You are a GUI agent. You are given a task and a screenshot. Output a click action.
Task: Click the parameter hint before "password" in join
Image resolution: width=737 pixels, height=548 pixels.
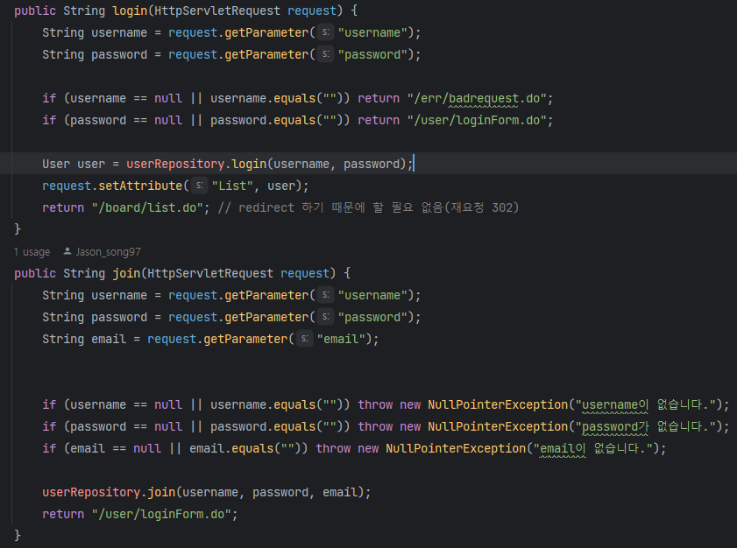point(325,318)
